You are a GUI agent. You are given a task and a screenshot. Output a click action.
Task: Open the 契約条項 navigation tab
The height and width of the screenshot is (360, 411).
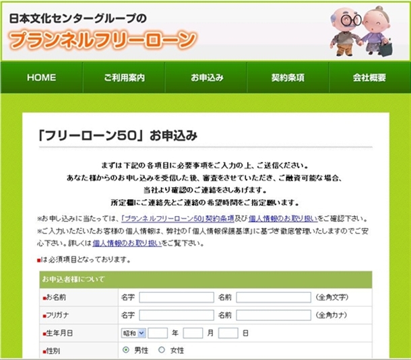tap(288, 77)
